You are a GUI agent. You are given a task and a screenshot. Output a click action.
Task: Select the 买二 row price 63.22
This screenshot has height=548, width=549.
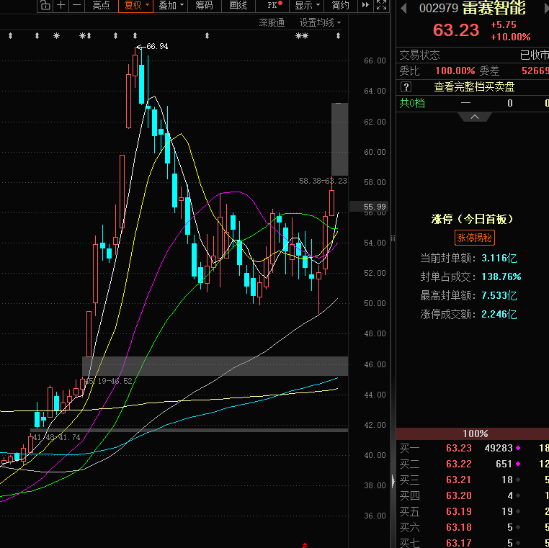pos(459,464)
